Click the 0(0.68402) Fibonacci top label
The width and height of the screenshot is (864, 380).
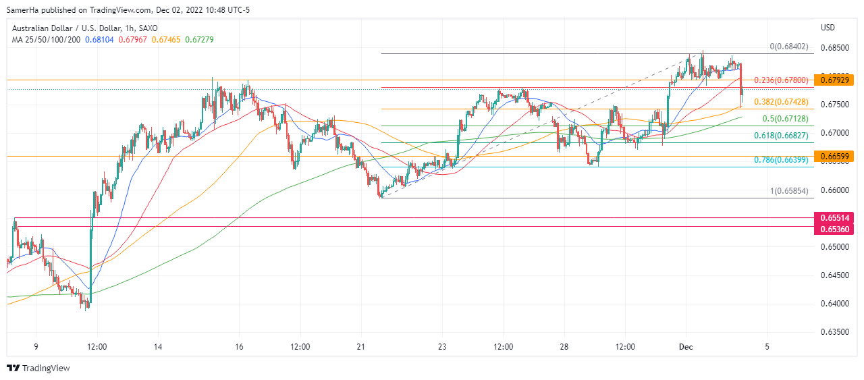788,47
